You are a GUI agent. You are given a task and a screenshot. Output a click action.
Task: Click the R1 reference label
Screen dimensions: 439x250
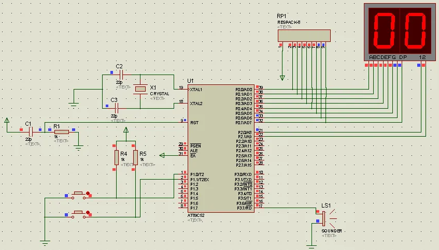56,127
